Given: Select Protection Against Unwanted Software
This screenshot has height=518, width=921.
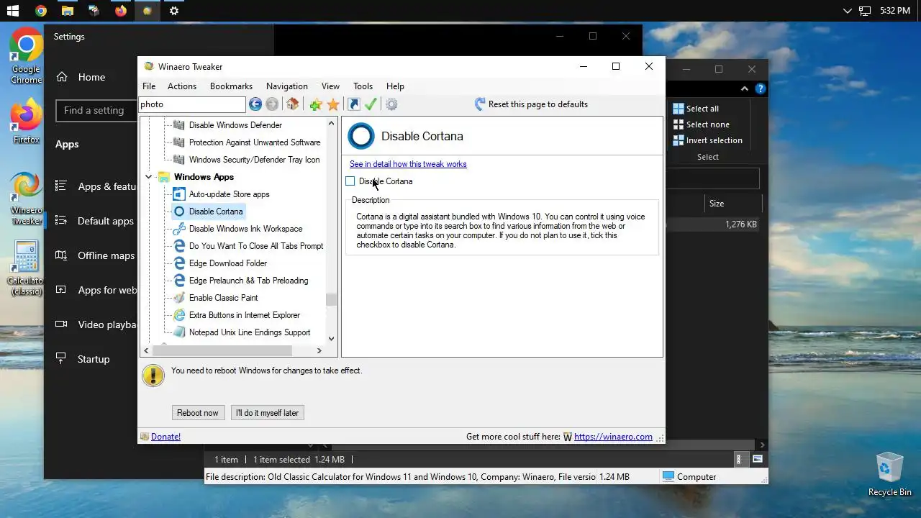Looking at the screenshot, I should coord(254,142).
